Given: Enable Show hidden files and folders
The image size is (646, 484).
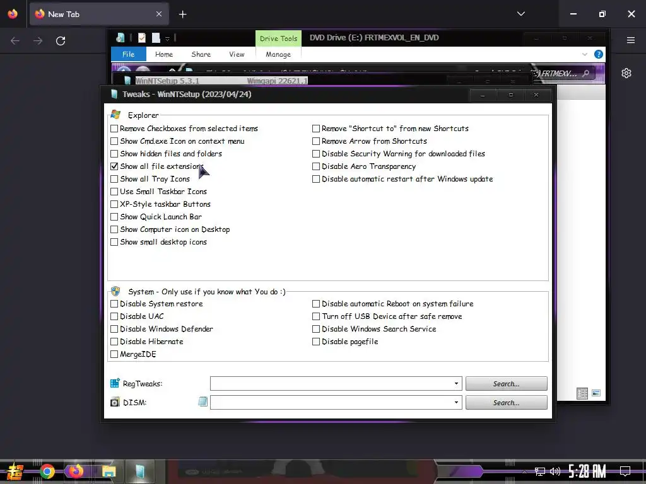Looking at the screenshot, I should click(114, 154).
